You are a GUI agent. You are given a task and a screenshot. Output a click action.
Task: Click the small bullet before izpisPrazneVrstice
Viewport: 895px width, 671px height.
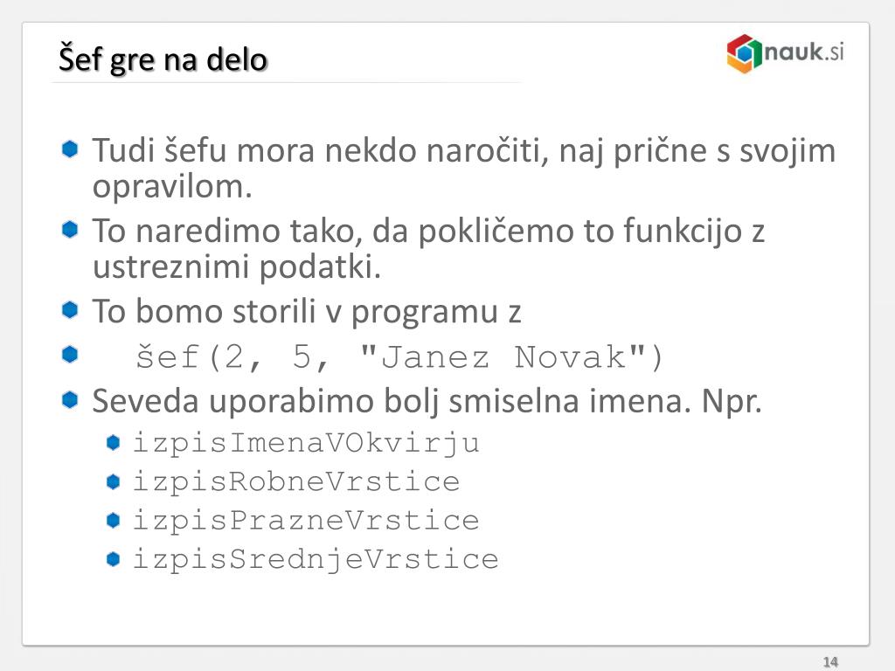point(113,521)
